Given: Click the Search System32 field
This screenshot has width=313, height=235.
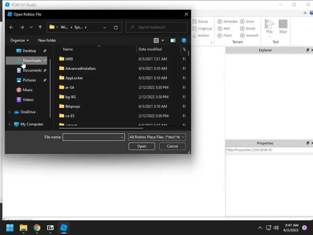Looking at the screenshot, I should [x=156, y=27].
